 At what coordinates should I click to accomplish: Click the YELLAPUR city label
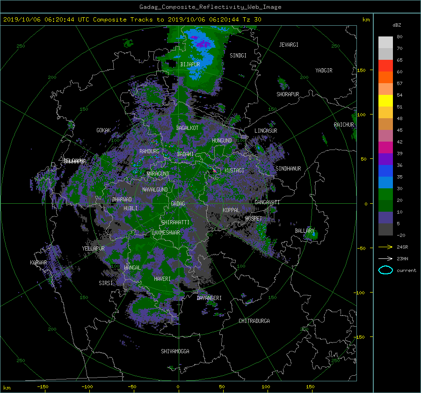[x=93, y=249]
